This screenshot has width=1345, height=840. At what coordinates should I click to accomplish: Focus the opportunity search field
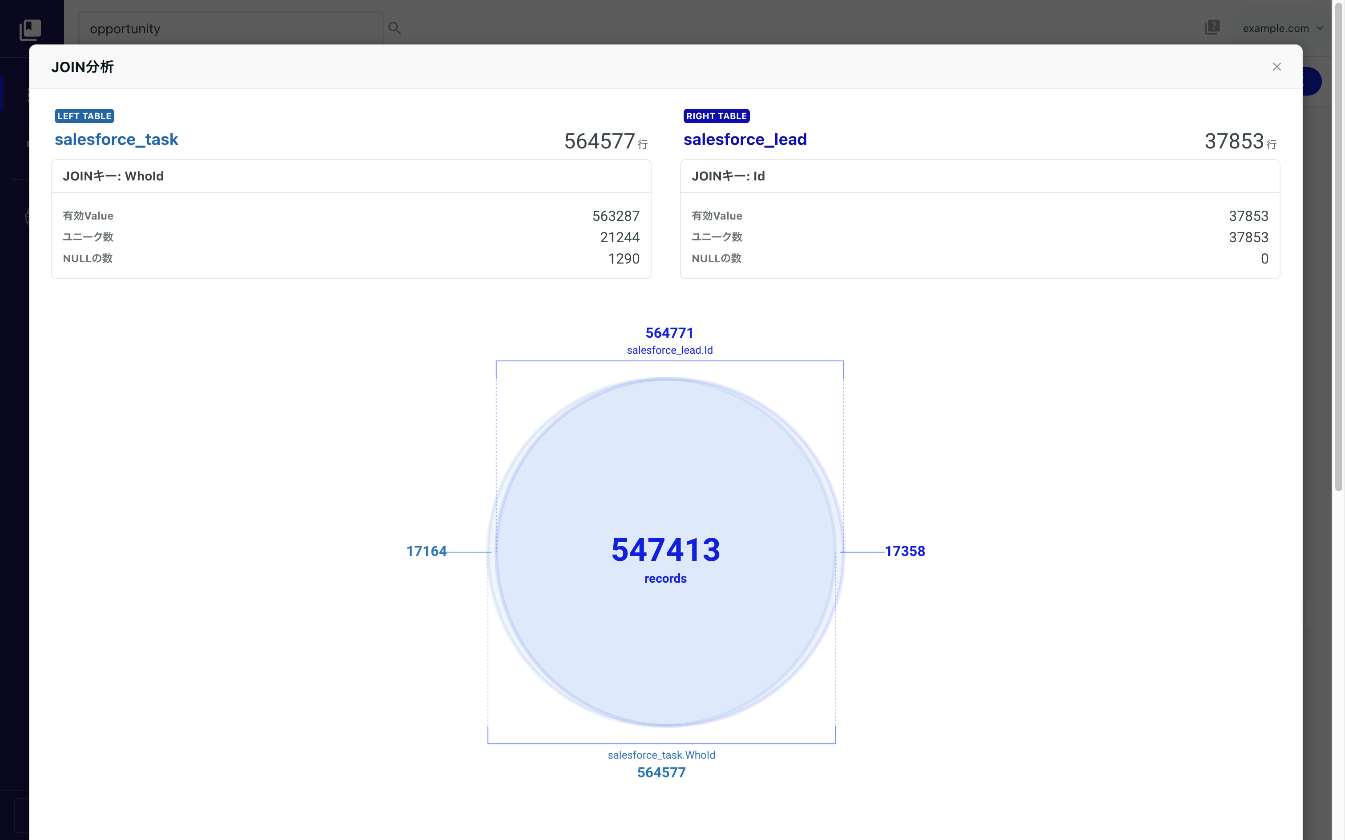click(231, 28)
